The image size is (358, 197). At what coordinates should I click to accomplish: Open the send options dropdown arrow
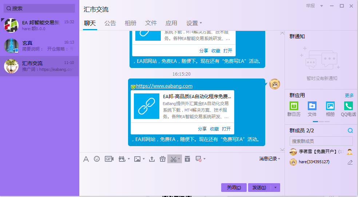coord(275,188)
